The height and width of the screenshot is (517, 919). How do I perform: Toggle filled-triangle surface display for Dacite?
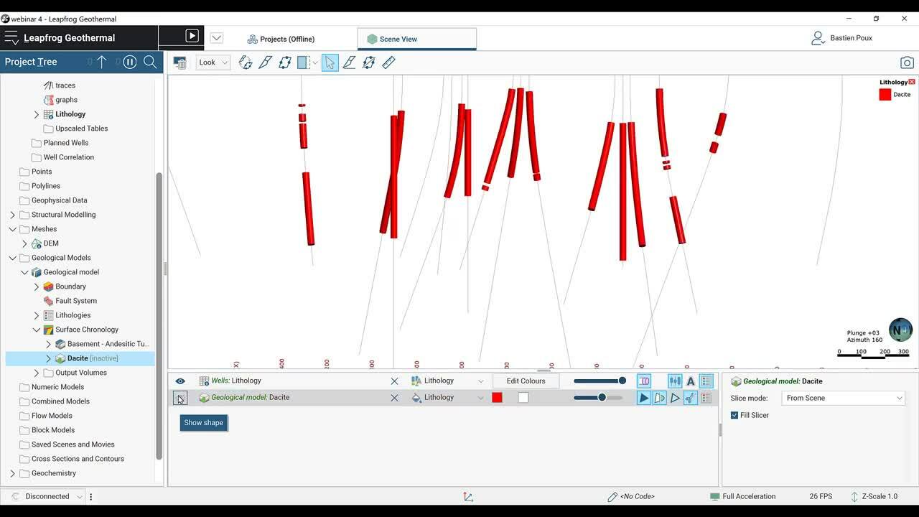click(644, 398)
